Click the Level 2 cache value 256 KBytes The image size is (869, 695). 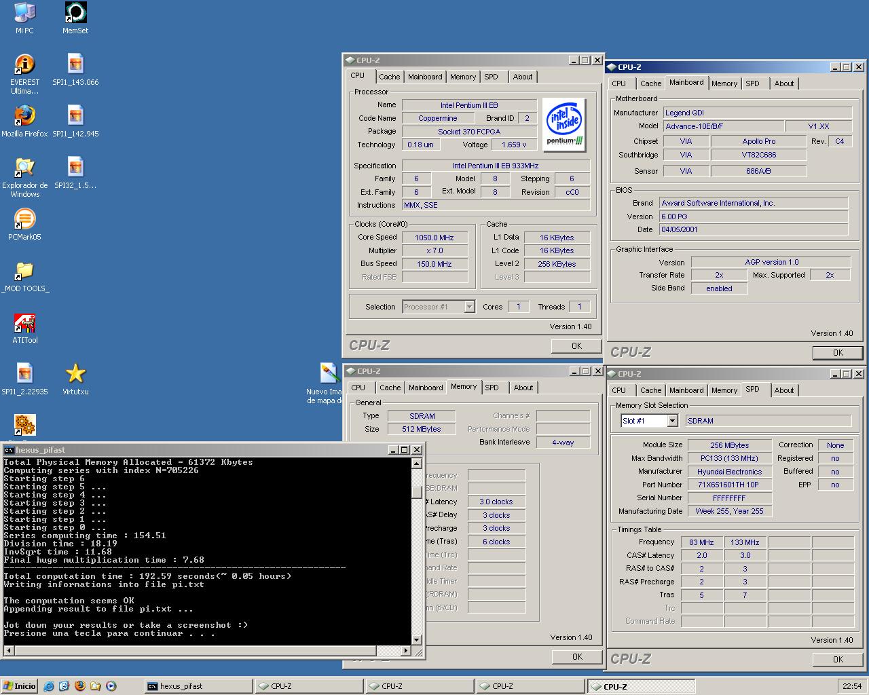tap(557, 264)
